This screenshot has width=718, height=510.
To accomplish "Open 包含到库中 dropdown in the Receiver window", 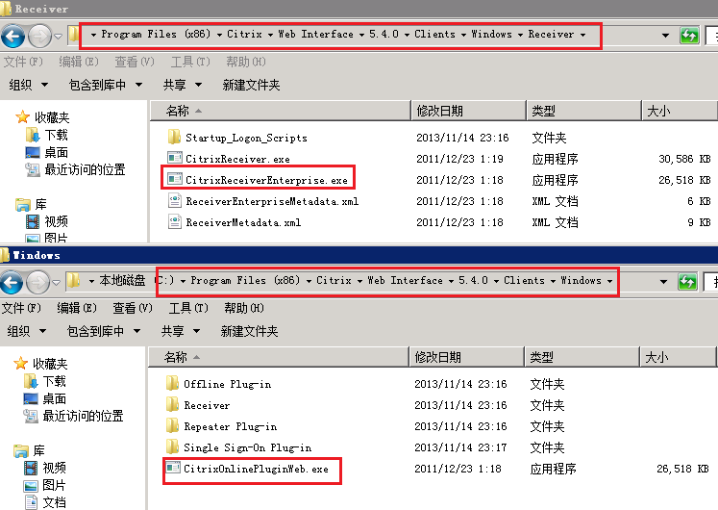I will coord(106,85).
